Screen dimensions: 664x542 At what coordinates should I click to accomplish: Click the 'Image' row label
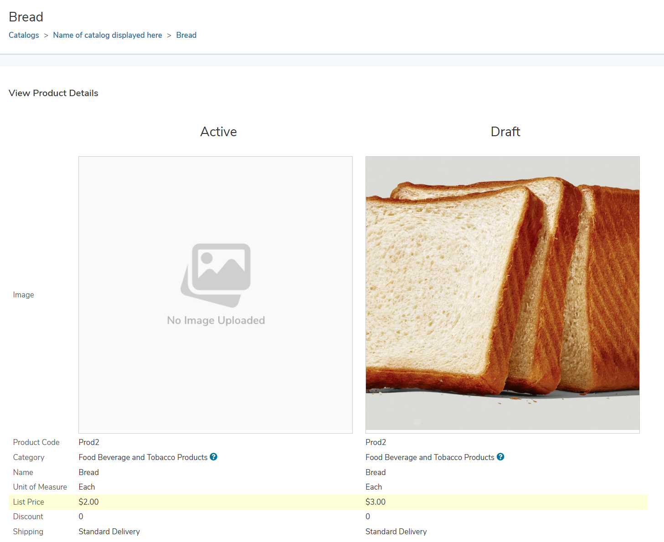tap(24, 295)
